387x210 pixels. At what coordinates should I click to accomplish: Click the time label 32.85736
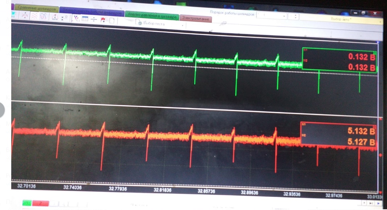(206, 191)
